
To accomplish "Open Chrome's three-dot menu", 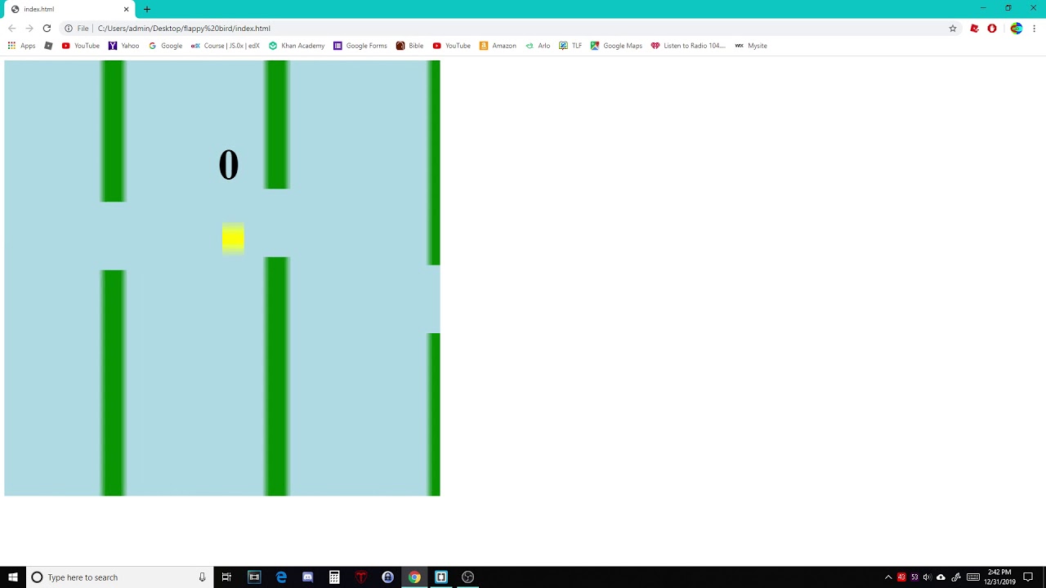I will (x=1035, y=28).
